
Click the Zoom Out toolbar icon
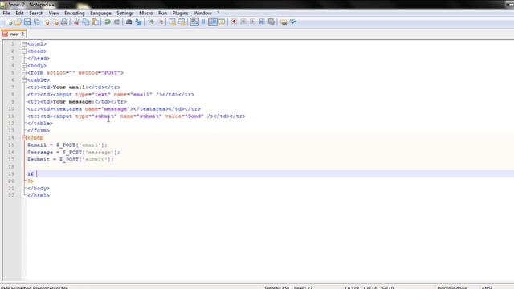point(161,22)
